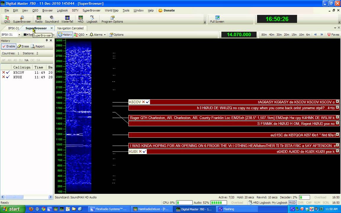The width and height of the screenshot is (341, 213).
Task: Show the Waterfall toolbar button
Action: [x=67, y=19]
